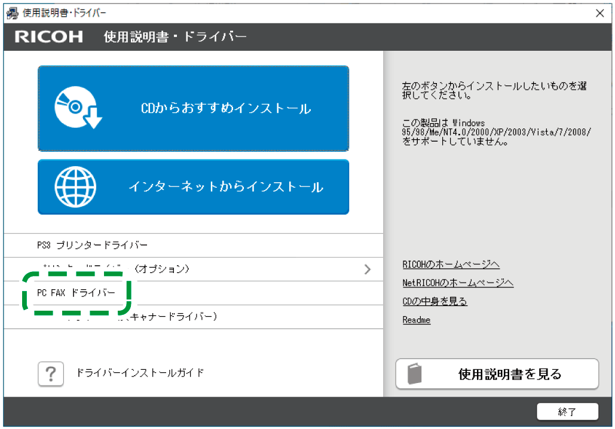The width and height of the screenshot is (615, 429).
Task: Expand the プリンタードライバー（オプション）chevron
Action: (x=368, y=269)
